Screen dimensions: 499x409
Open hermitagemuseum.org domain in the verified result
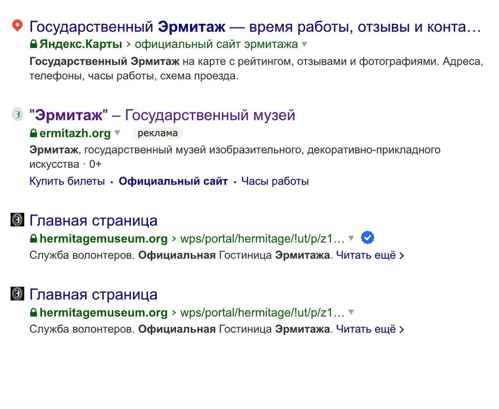tap(104, 239)
